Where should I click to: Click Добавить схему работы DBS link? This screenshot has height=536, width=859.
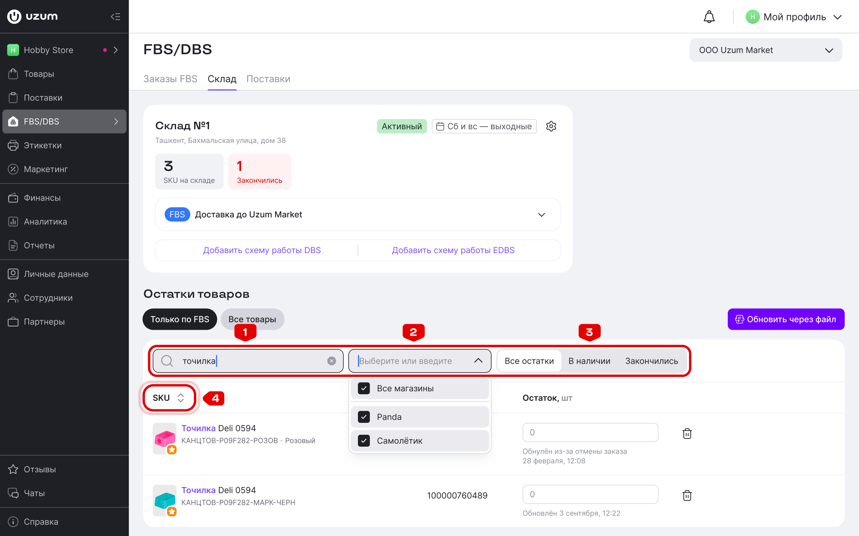262,250
